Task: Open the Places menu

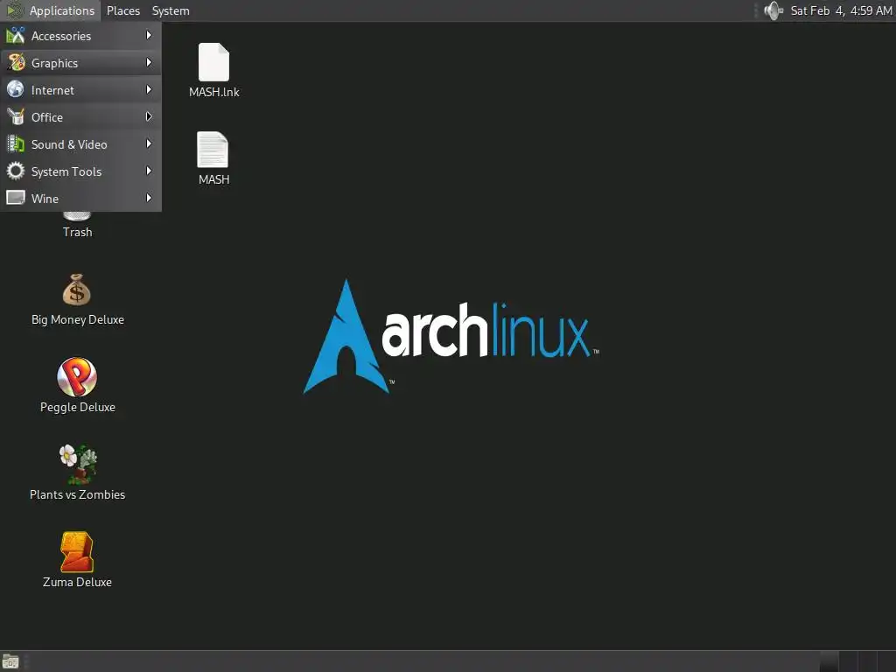Action: click(123, 10)
